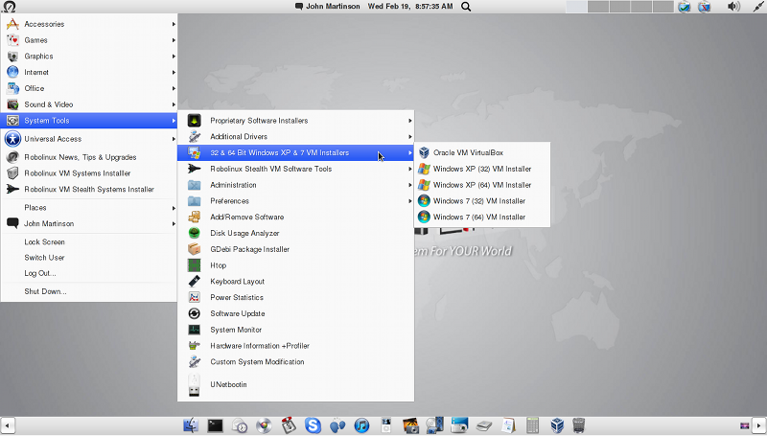Select the System Tools menu entry
Image resolution: width=767 pixels, height=436 pixels.
pos(89,121)
